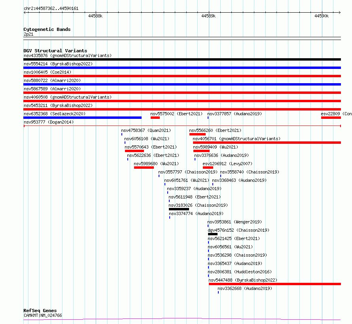Image resolution: width=352 pixels, height=324 pixels.
Task: Click the red bar of nsv5989680 Wu2021
Action: tap(144, 168)
